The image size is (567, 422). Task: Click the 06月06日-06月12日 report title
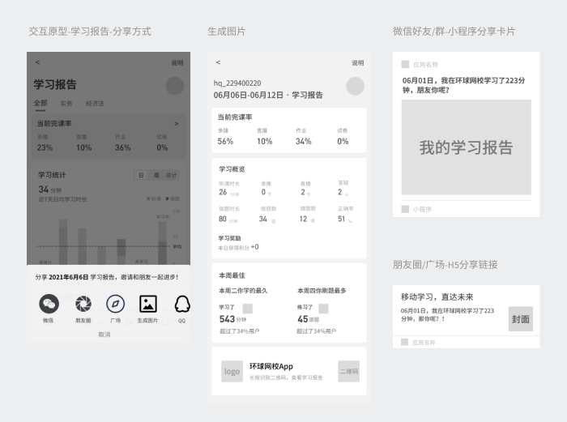(268, 95)
